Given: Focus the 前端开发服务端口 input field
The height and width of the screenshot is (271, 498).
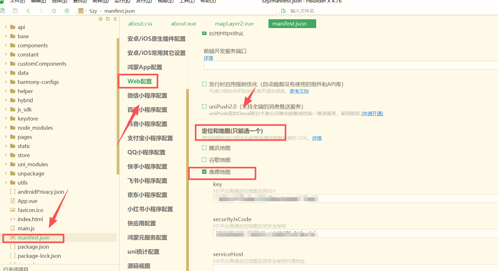Looking at the screenshot, I should [351, 65].
